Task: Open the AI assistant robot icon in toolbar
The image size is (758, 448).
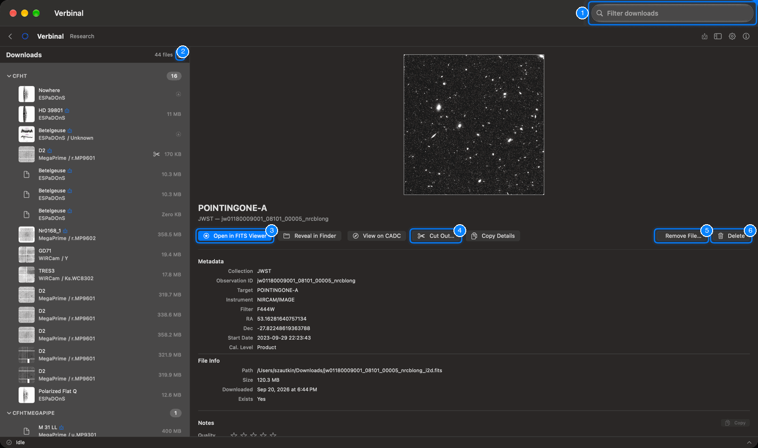Action: [705, 36]
